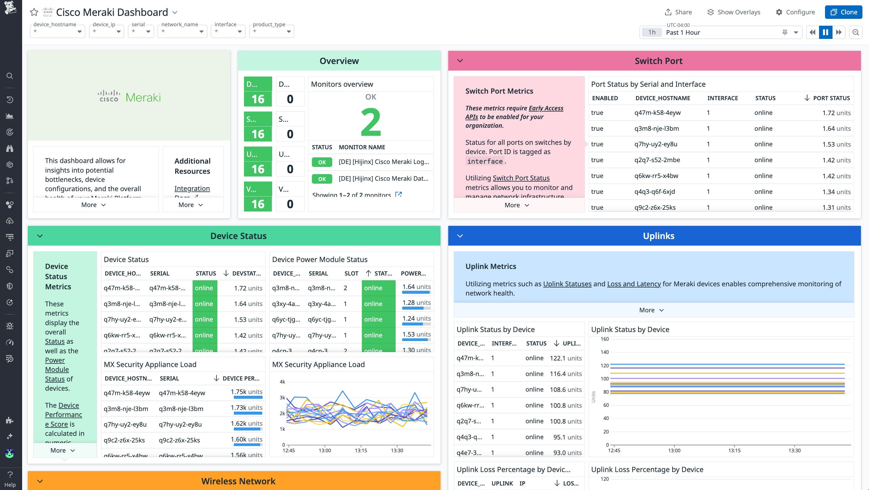Open the product_type filter dropdown

272,32
